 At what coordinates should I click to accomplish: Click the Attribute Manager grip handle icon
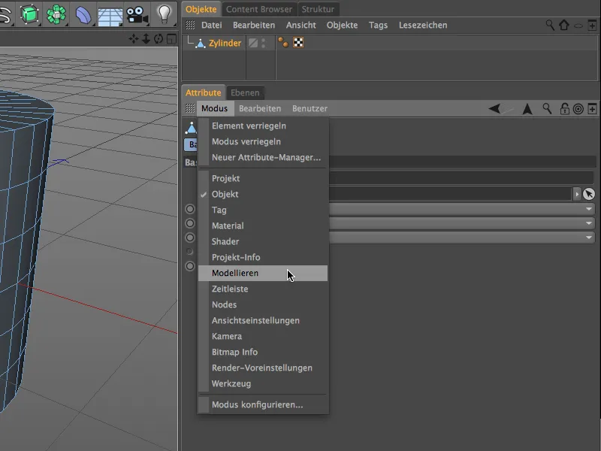(x=190, y=108)
